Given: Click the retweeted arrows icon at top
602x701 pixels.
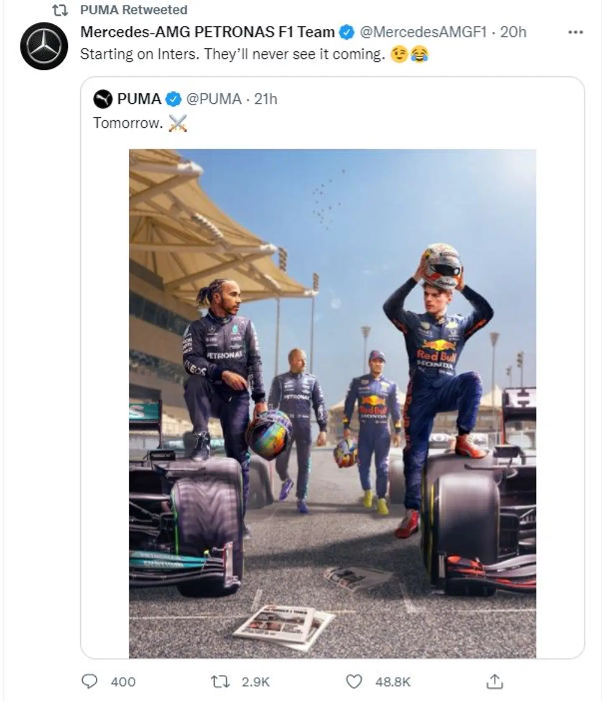Looking at the screenshot, I should pyautogui.click(x=60, y=10).
